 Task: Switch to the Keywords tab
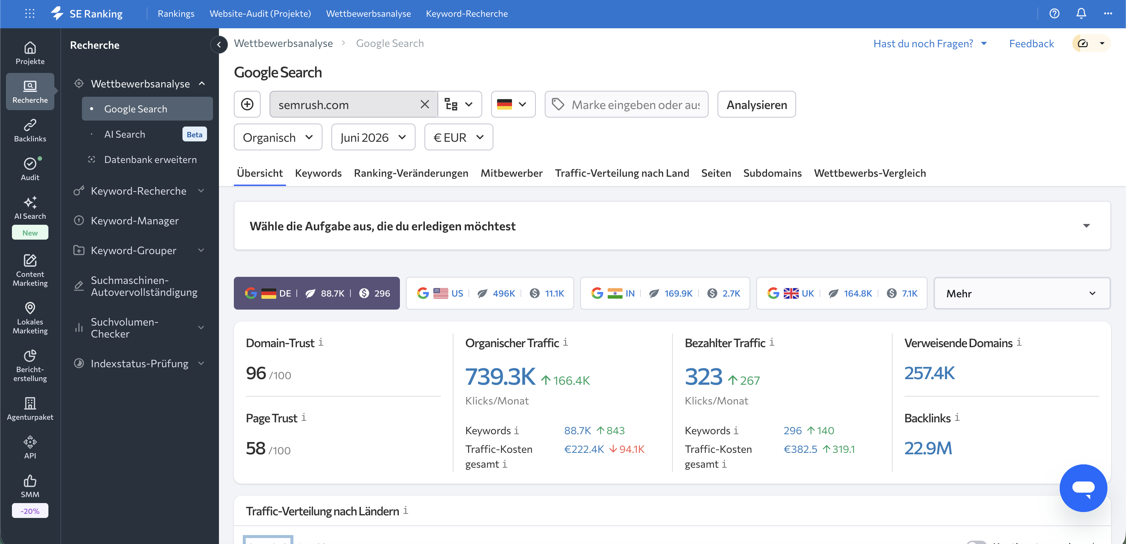click(x=318, y=173)
